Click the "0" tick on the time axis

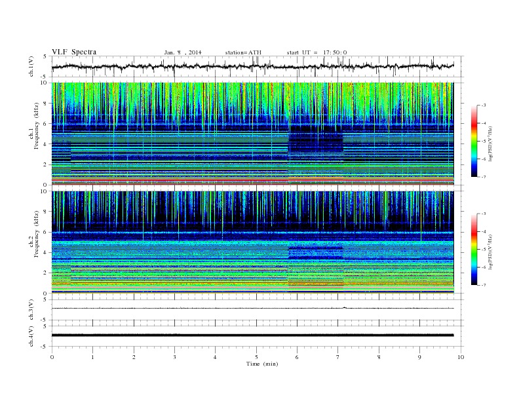(x=52, y=357)
